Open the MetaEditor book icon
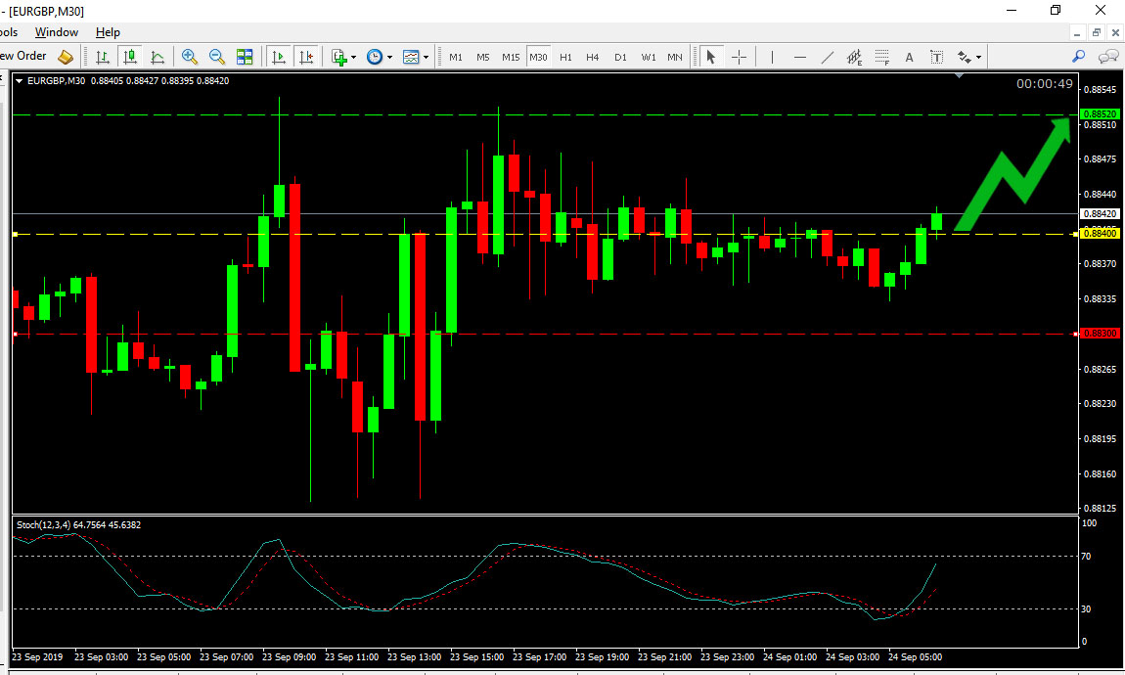The image size is (1125, 675). pyautogui.click(x=66, y=57)
